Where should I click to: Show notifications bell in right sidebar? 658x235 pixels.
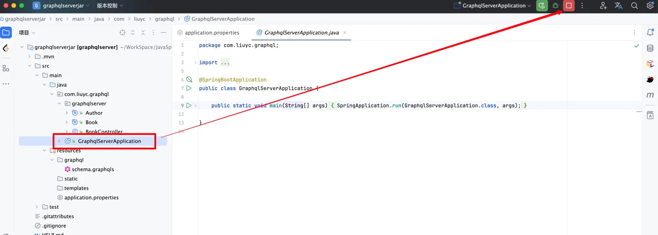coord(650,32)
